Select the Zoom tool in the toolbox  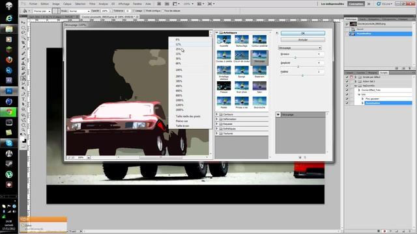click(23, 130)
